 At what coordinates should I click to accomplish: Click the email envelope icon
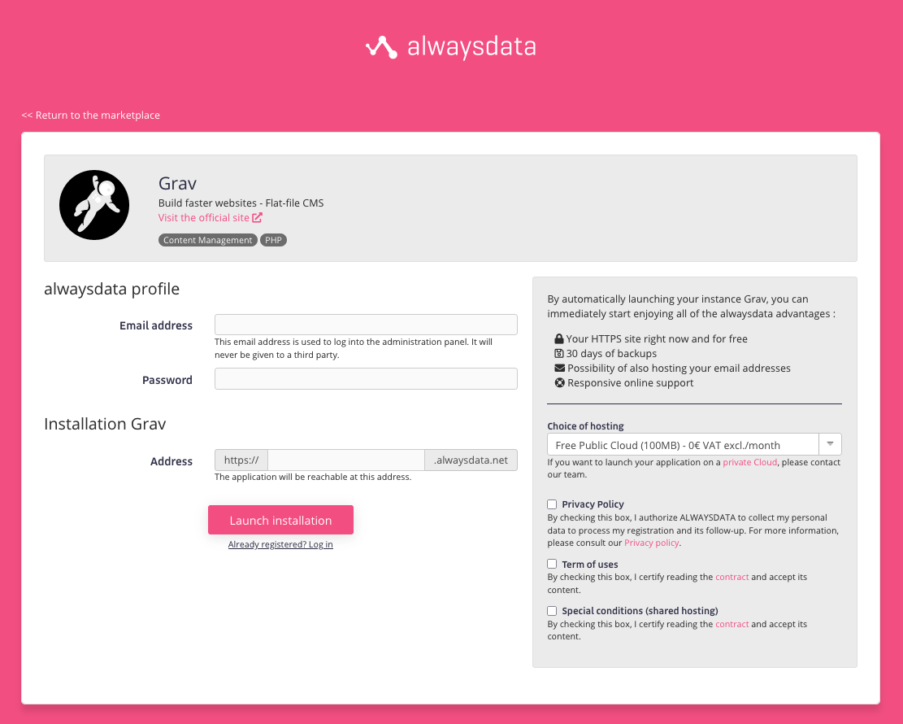coord(559,368)
